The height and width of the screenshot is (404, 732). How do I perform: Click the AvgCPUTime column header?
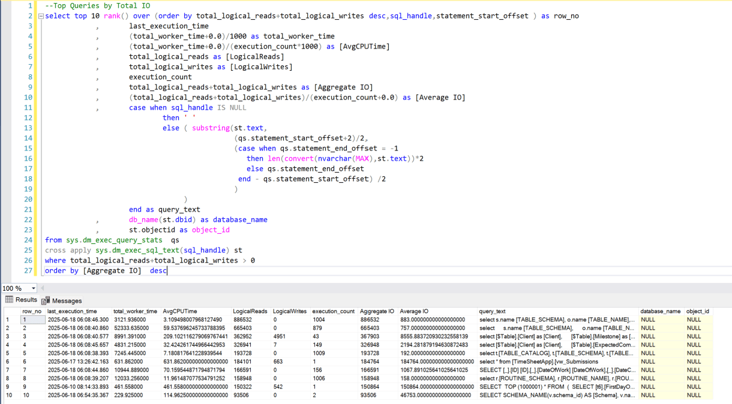(180, 311)
